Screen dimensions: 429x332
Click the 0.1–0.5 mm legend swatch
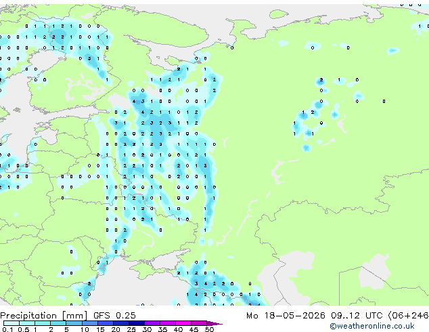pos(12,323)
